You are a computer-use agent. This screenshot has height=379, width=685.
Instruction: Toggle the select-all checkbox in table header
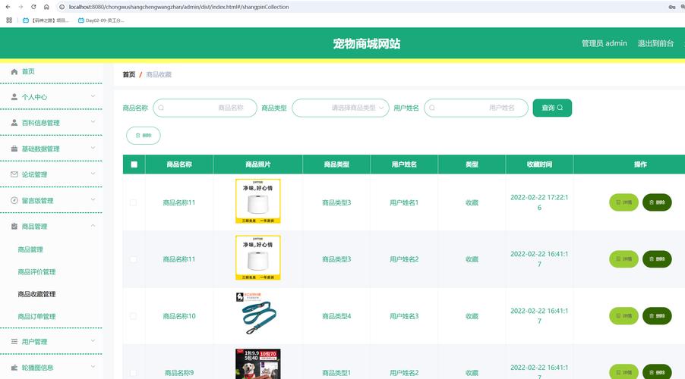click(x=134, y=164)
